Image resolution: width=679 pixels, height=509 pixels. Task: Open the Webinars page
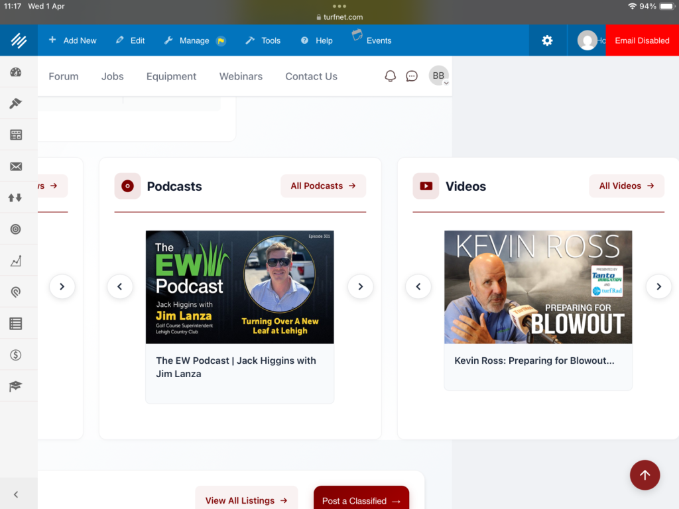(x=241, y=76)
